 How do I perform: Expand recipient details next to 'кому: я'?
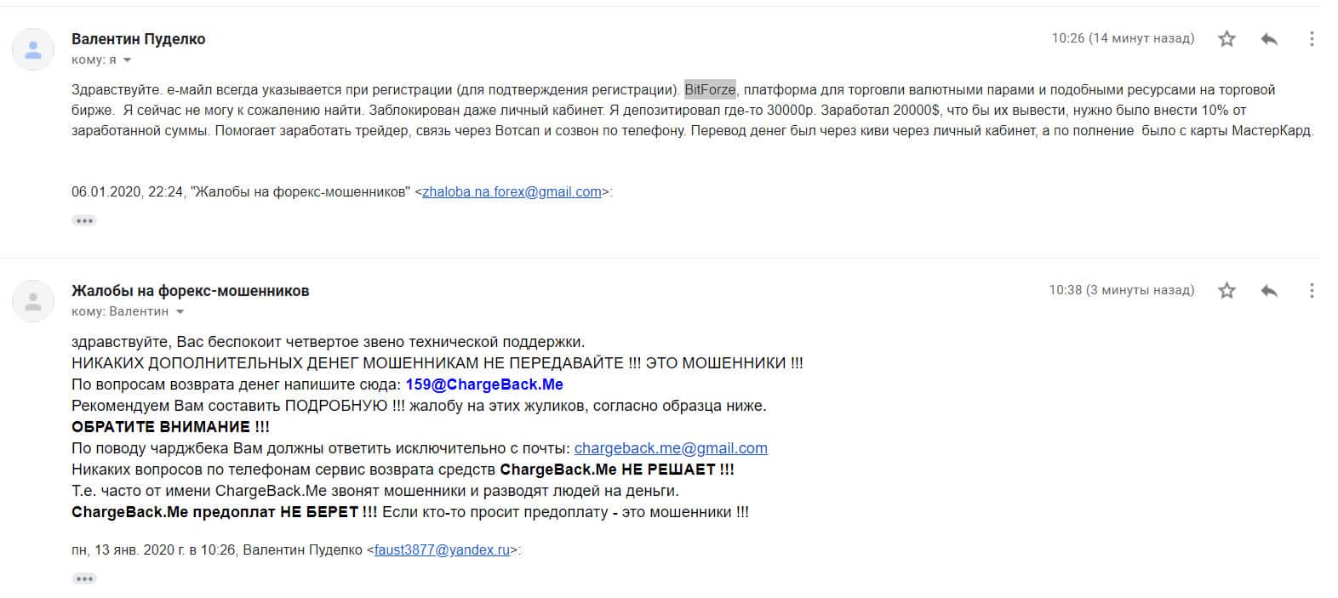coord(128,60)
